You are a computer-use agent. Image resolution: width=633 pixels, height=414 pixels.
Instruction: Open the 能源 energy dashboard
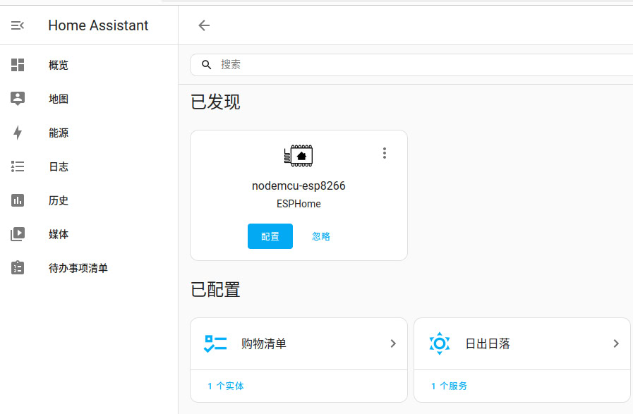58,133
